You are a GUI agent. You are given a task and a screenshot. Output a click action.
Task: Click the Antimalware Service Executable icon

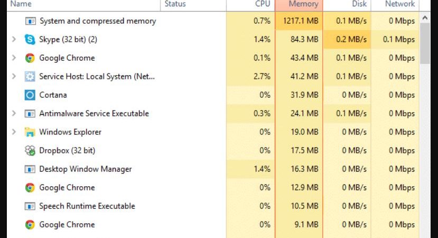pos(30,114)
